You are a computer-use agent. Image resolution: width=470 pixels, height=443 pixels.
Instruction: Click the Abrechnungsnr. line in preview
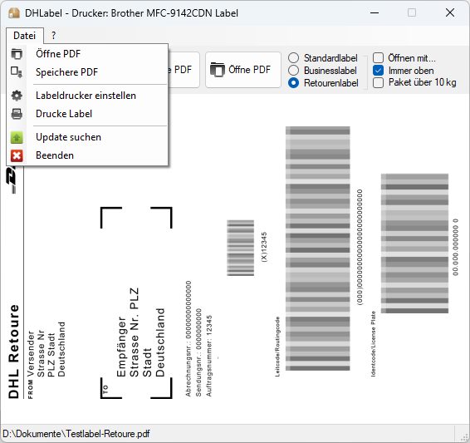tap(188, 338)
